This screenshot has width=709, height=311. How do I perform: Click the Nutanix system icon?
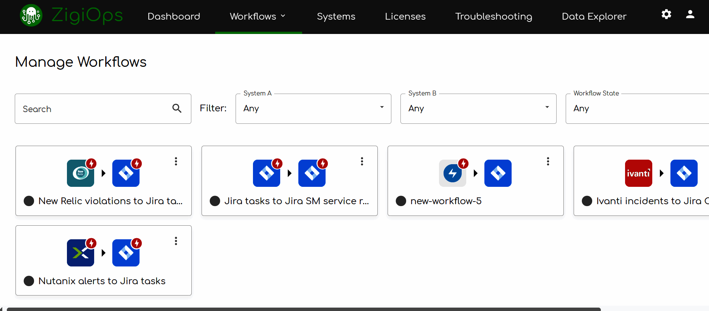(x=81, y=253)
